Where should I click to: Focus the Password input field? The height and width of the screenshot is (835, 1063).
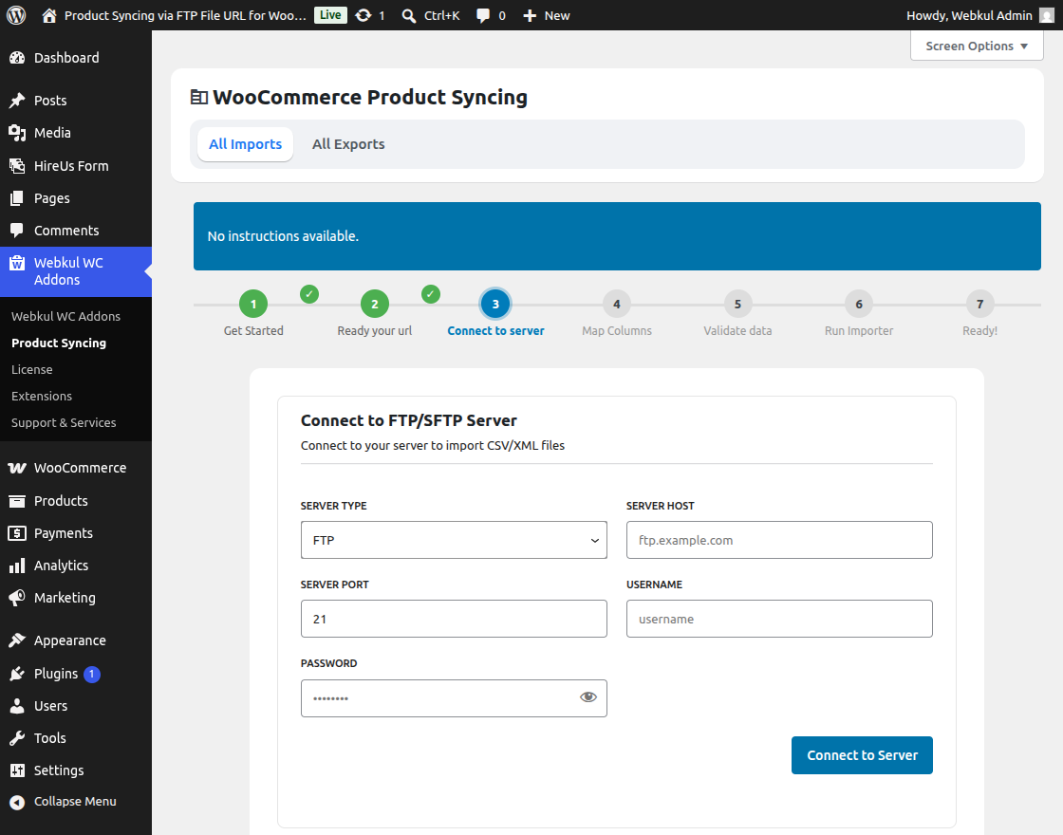[454, 698]
